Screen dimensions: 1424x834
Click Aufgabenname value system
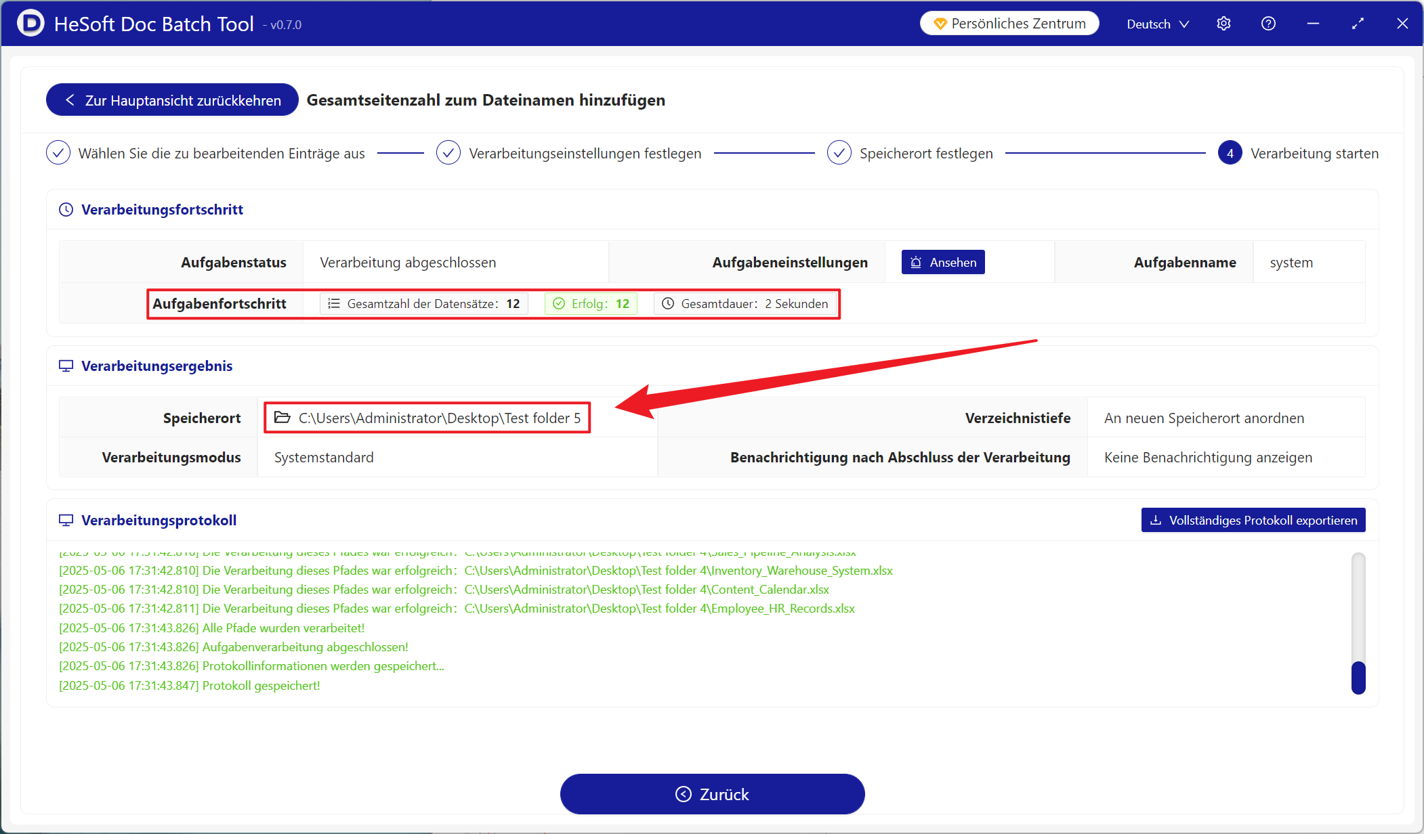coord(1291,263)
